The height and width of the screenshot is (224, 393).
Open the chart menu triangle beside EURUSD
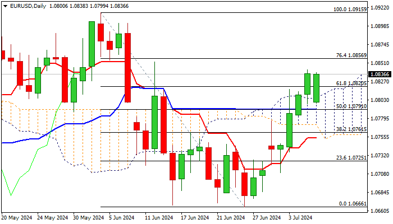[6, 6]
